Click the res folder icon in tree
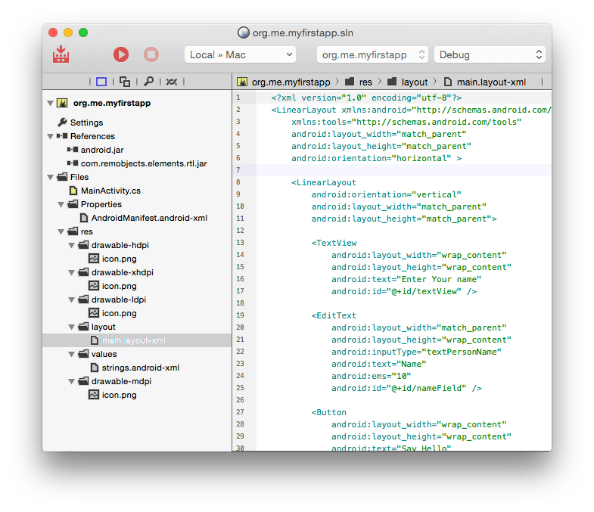This screenshot has height=512, width=594. [73, 231]
